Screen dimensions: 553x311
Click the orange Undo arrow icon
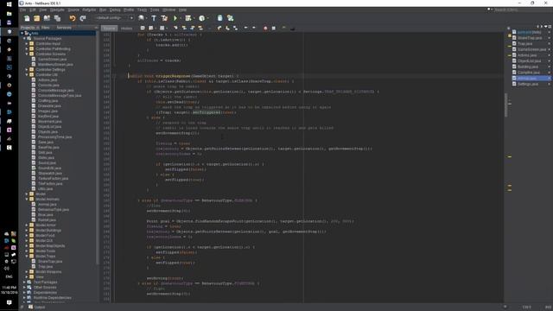73,18
